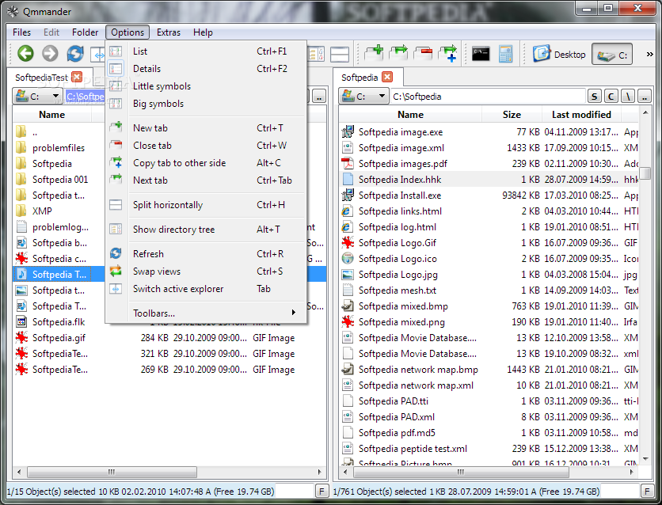Click the left pane parent folder '..' button

(319, 97)
